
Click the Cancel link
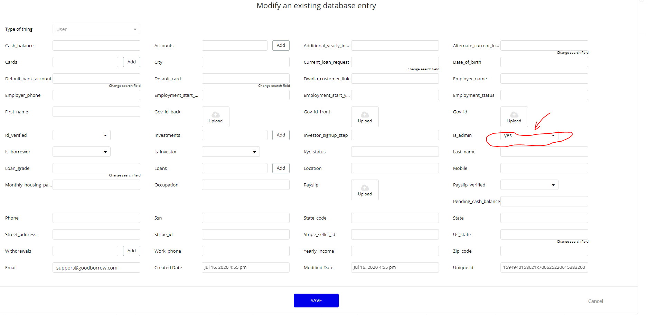point(595,301)
